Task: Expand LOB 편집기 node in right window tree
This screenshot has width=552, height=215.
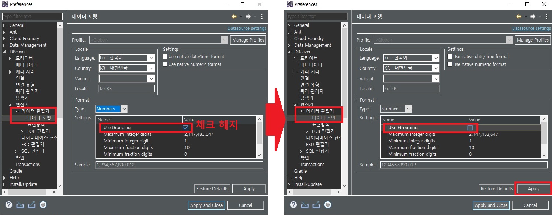Action: click(307, 131)
